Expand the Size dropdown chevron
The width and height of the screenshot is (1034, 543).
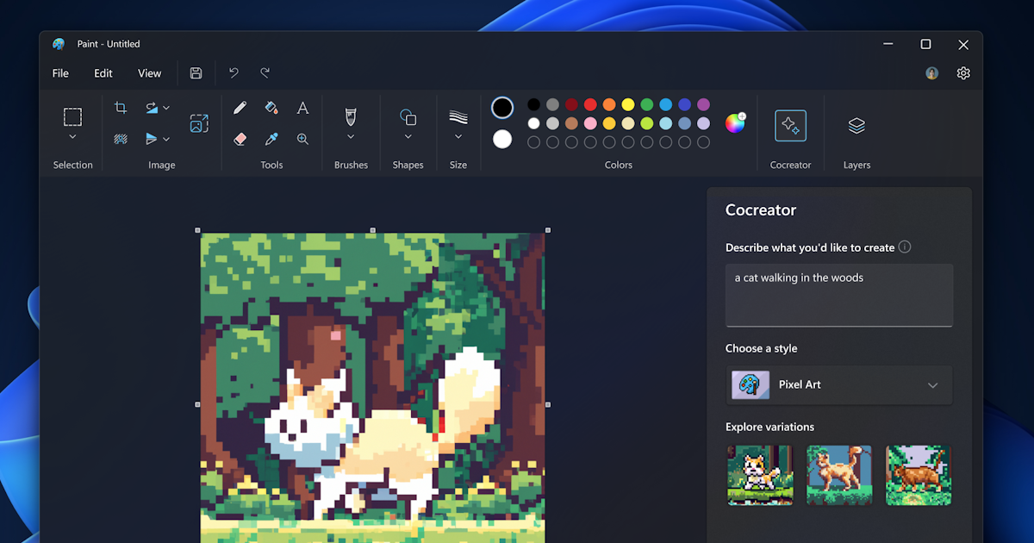tap(458, 137)
